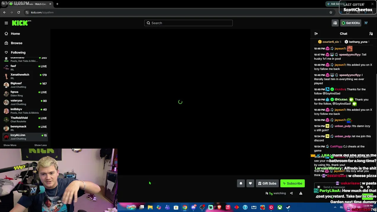Show hidden system tray icons
Screen dimensions: 377x212
(x=335, y=207)
